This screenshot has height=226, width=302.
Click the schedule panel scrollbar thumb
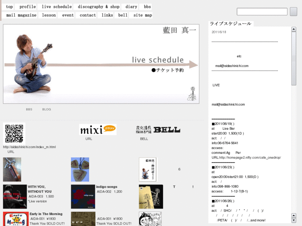point(294,58)
